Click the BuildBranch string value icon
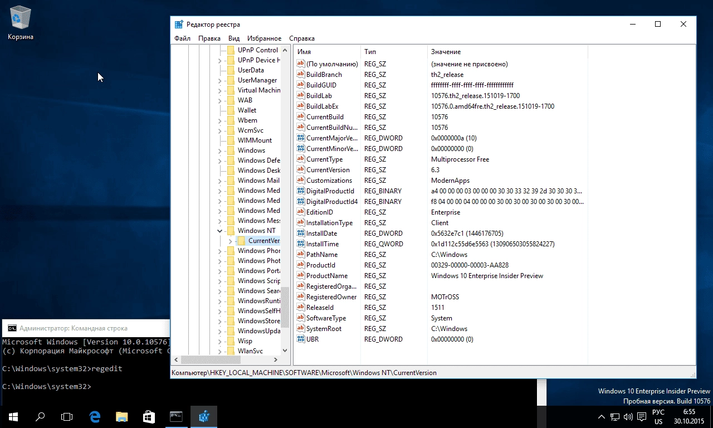 301,75
